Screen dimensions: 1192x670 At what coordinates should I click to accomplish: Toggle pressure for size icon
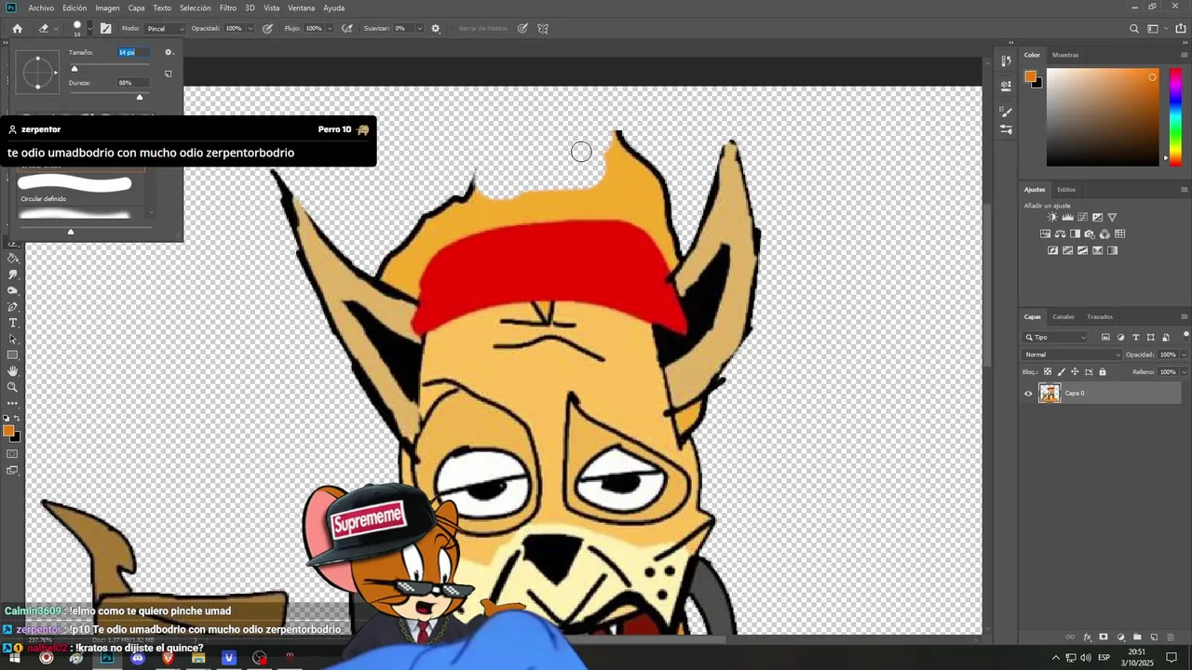[522, 29]
